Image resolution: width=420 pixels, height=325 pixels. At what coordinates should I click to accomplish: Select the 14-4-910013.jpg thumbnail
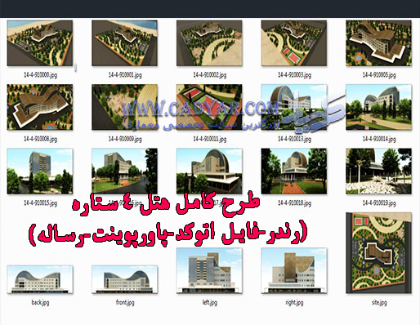294,107
